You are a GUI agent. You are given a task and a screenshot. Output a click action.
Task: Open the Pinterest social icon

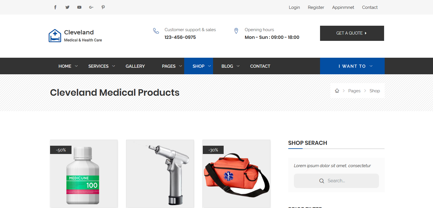tap(103, 7)
